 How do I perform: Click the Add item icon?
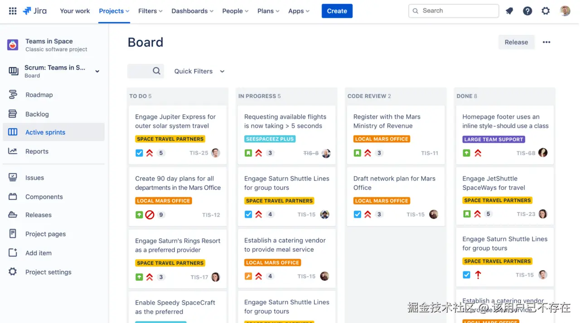pyautogui.click(x=13, y=253)
